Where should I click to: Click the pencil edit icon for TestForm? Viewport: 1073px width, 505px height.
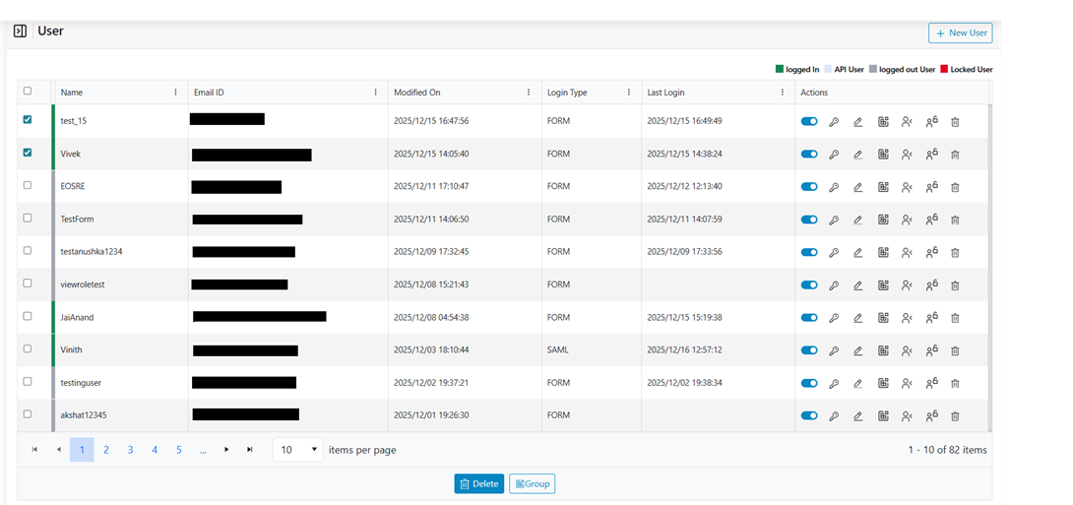(x=858, y=220)
